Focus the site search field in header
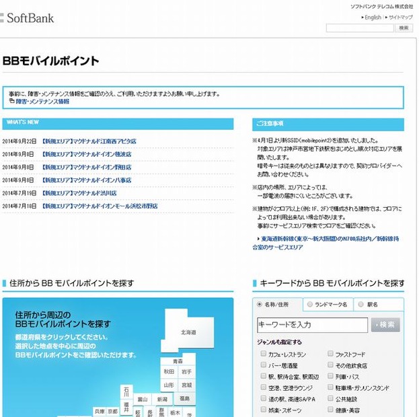 click(360, 28)
